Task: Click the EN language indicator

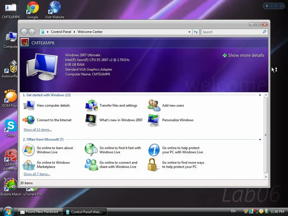Action: pos(233,211)
